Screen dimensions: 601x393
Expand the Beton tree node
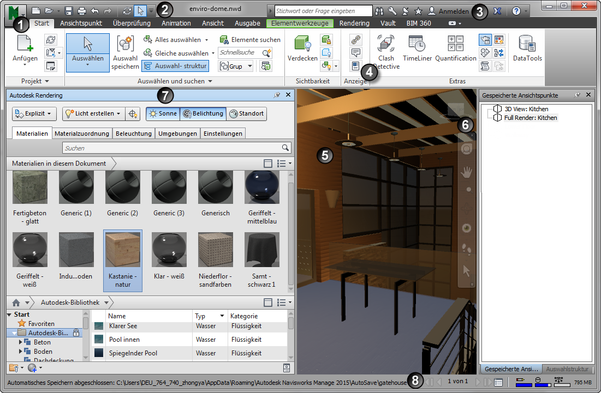pos(21,342)
